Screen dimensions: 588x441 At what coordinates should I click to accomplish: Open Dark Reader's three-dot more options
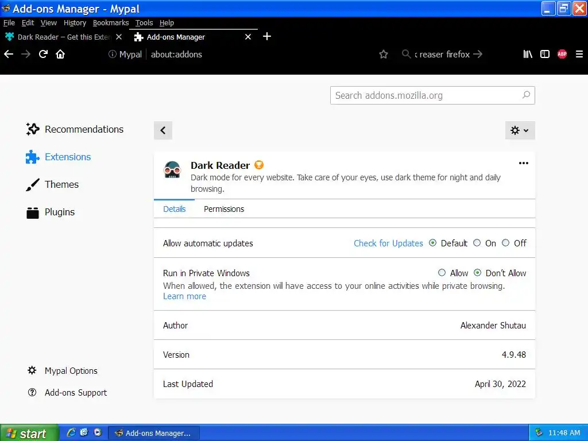pyautogui.click(x=524, y=163)
